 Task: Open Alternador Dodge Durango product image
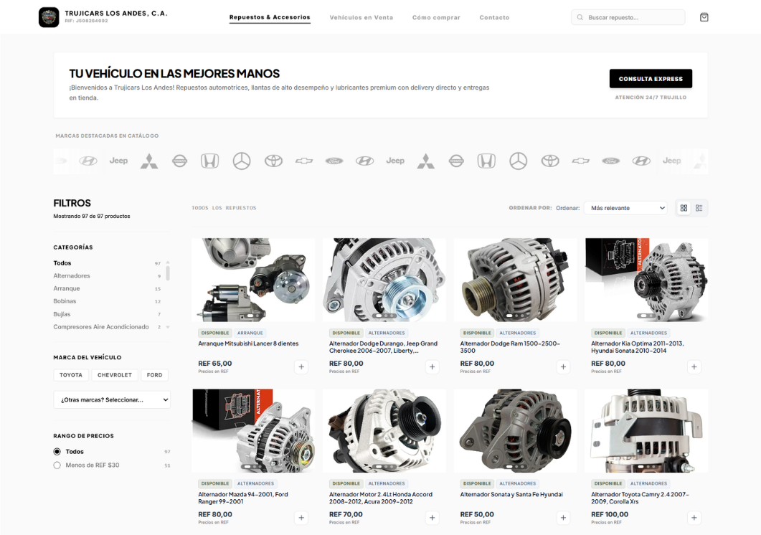coord(384,280)
